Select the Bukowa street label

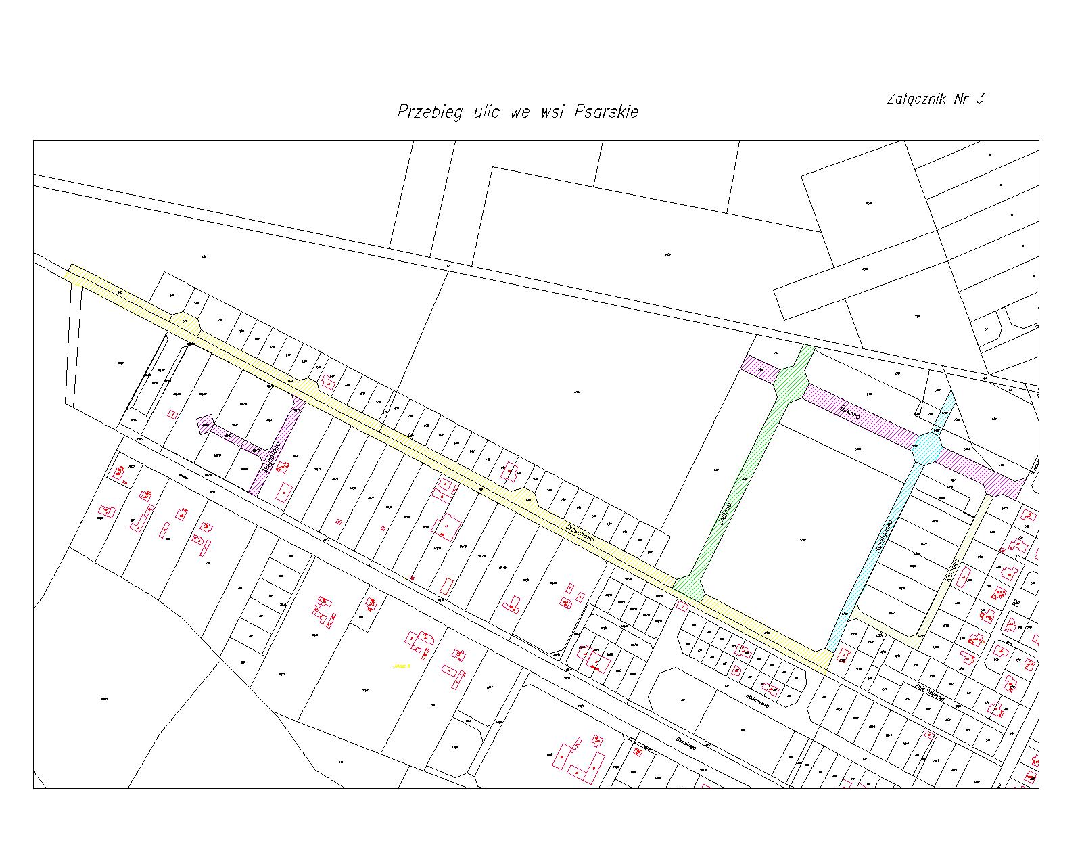[x=850, y=413]
